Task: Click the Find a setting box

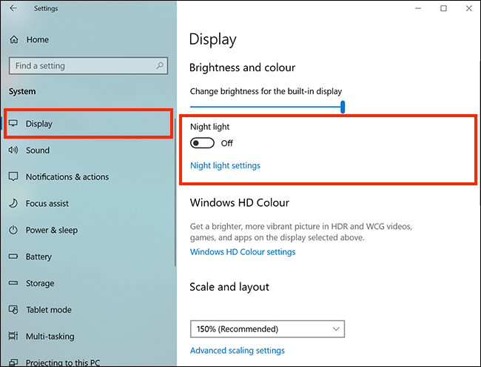Action: 88,65
